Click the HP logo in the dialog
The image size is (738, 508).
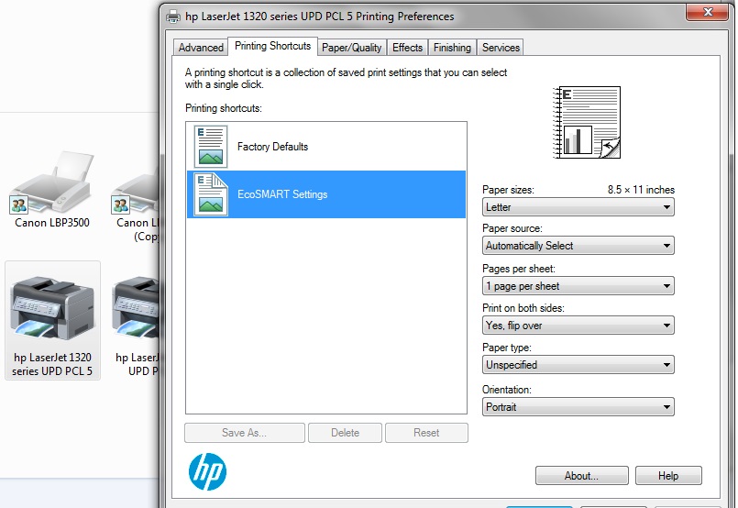[207, 471]
